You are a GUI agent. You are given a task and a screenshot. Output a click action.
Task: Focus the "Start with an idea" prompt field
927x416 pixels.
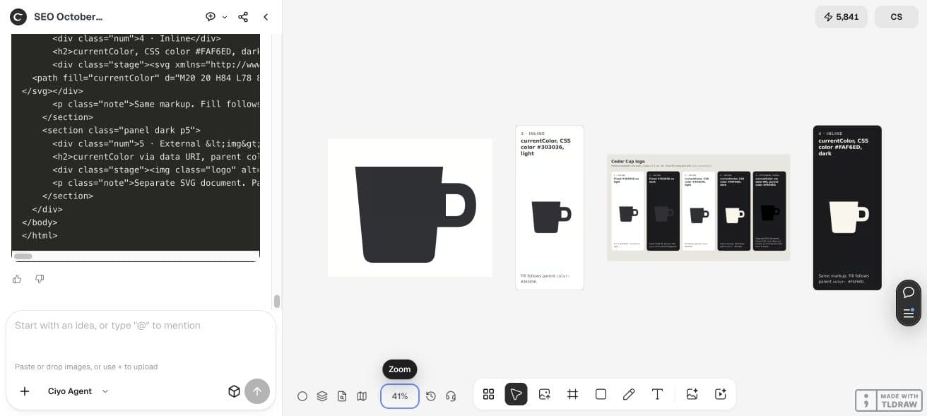140,326
